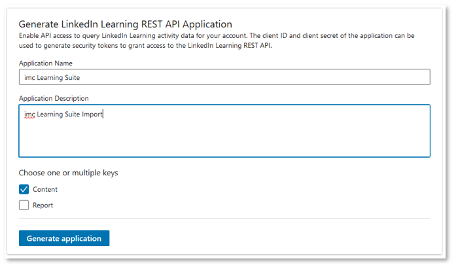Screen dimensions: 460x267
Task: Click the "Application Name" field label
Action: [46, 63]
